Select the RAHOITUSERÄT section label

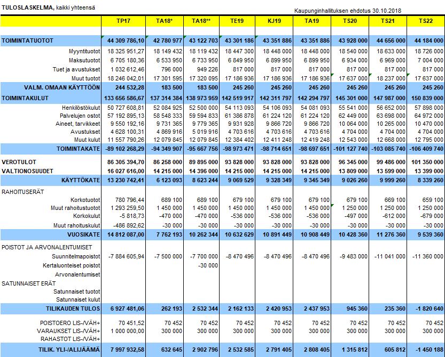22,192
